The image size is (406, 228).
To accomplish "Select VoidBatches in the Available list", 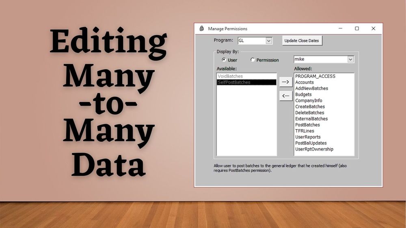I will (x=230, y=76).
